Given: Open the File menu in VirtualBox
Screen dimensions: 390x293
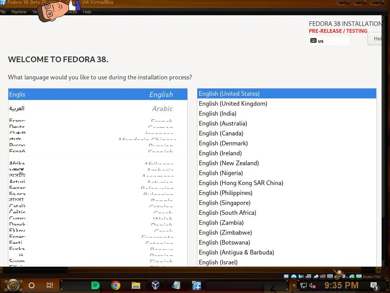Looking at the screenshot, I should pos(3,12).
